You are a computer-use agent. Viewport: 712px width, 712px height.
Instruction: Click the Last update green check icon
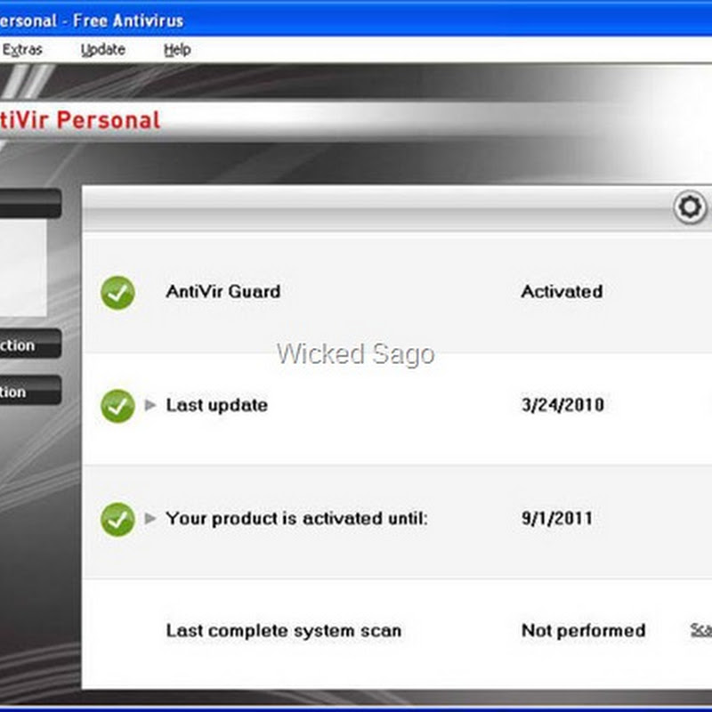[x=117, y=406]
